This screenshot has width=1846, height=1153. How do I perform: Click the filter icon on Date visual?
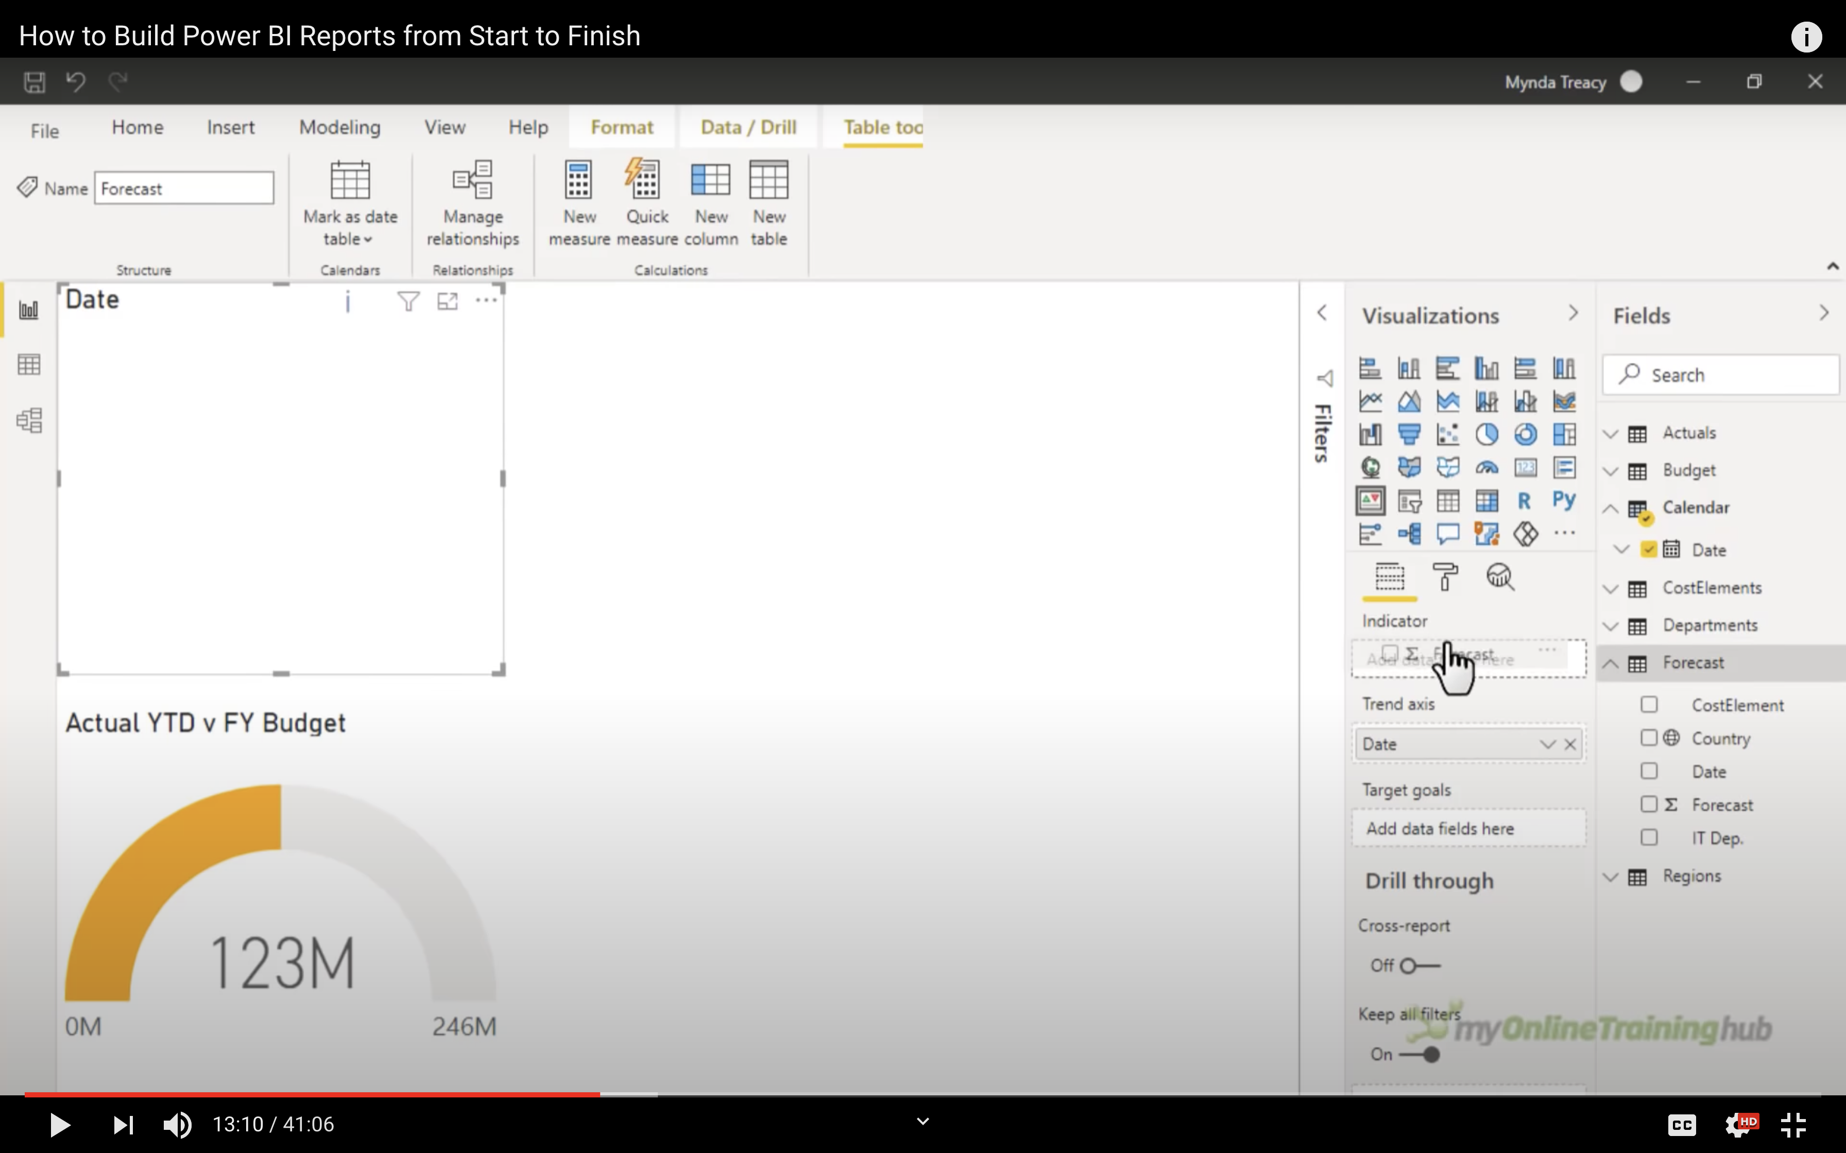[x=408, y=301]
